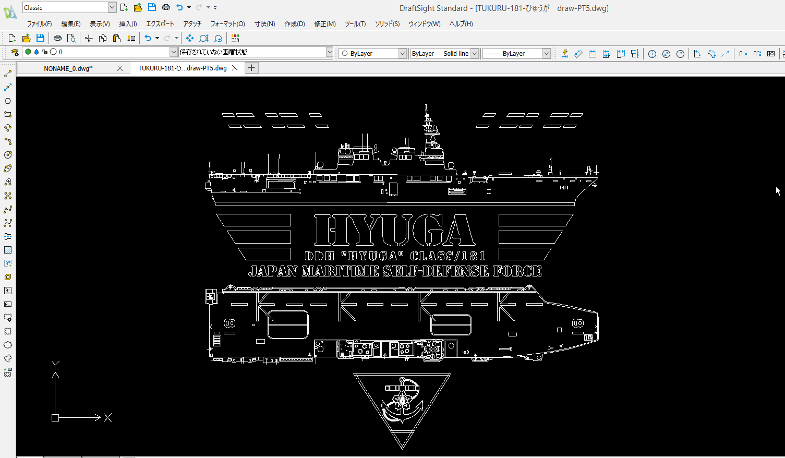Viewport: 785px width, 458px height.
Task: Toggle the layer lock icon
Action: 45,52
